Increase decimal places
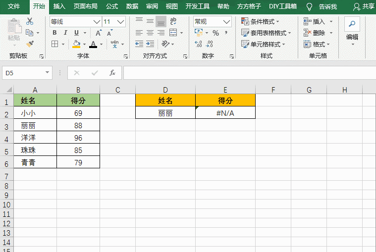The height and width of the screenshot is (252, 376). tap(199, 44)
